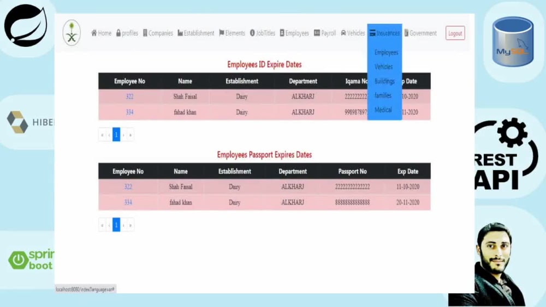Select Vehicles in Insurances dropdown
Image resolution: width=546 pixels, height=307 pixels.
pyautogui.click(x=383, y=67)
